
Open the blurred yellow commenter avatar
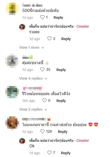click(x=12, y=9)
